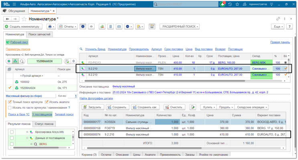Open the form's vertical dots menu
298x160 pixels.
284,18
